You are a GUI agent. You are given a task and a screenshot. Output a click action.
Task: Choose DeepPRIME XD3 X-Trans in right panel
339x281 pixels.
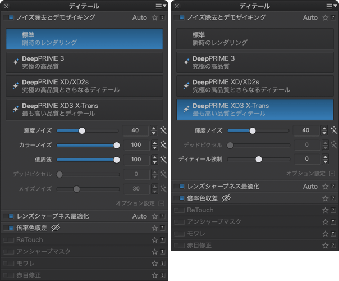(x=255, y=110)
